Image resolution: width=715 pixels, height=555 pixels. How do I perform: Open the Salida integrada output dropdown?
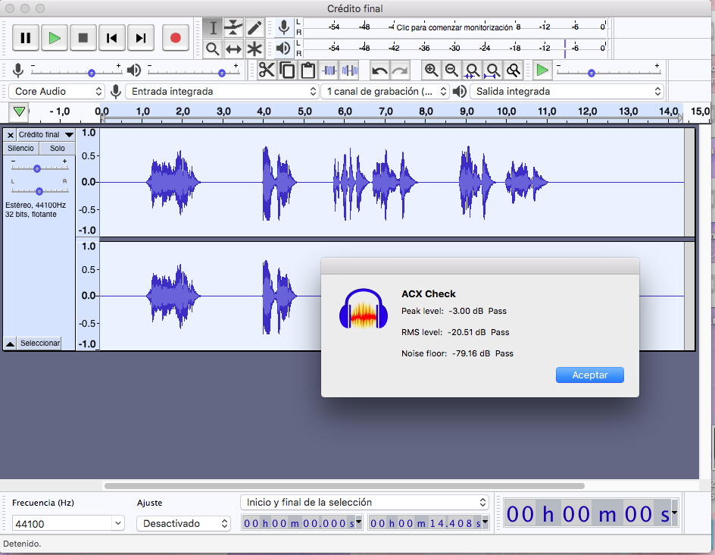coord(567,91)
